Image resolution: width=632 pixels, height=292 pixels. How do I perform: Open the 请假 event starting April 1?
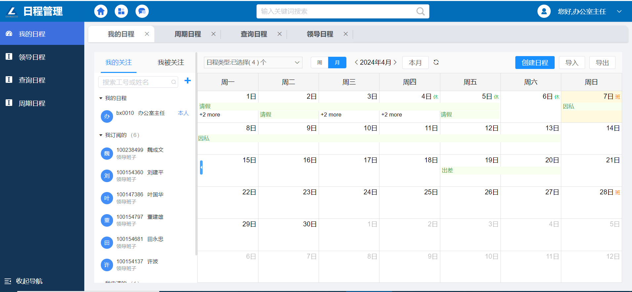coord(349,106)
